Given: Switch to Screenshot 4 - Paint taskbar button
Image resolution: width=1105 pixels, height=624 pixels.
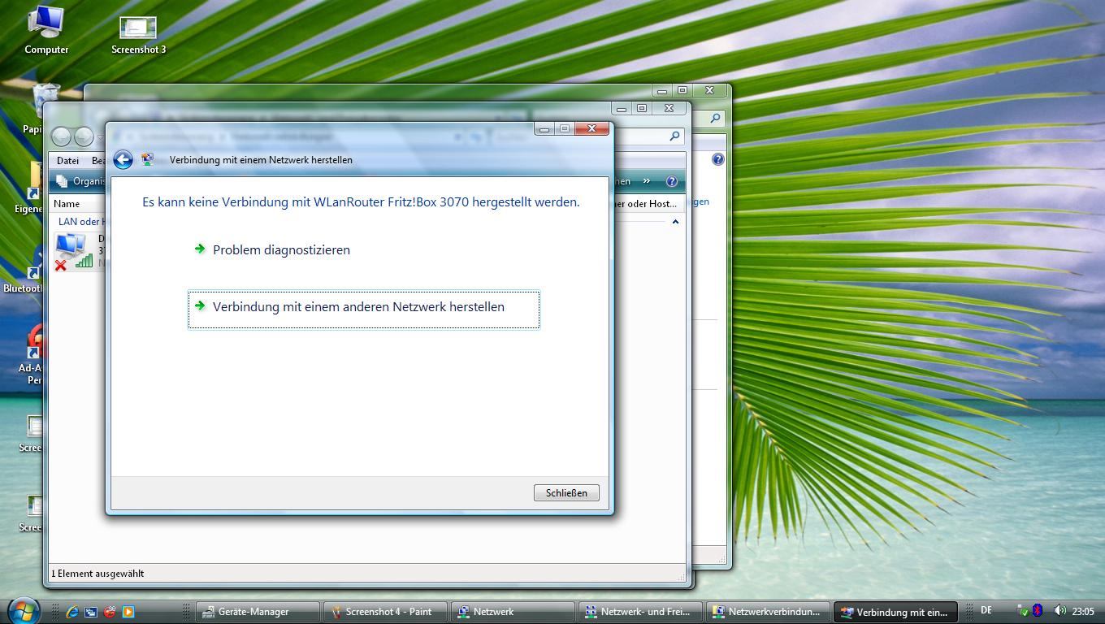Looking at the screenshot, I should coord(385,612).
